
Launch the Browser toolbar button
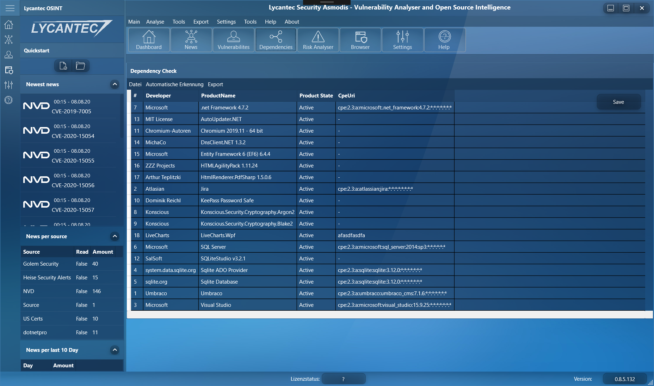tap(360, 40)
